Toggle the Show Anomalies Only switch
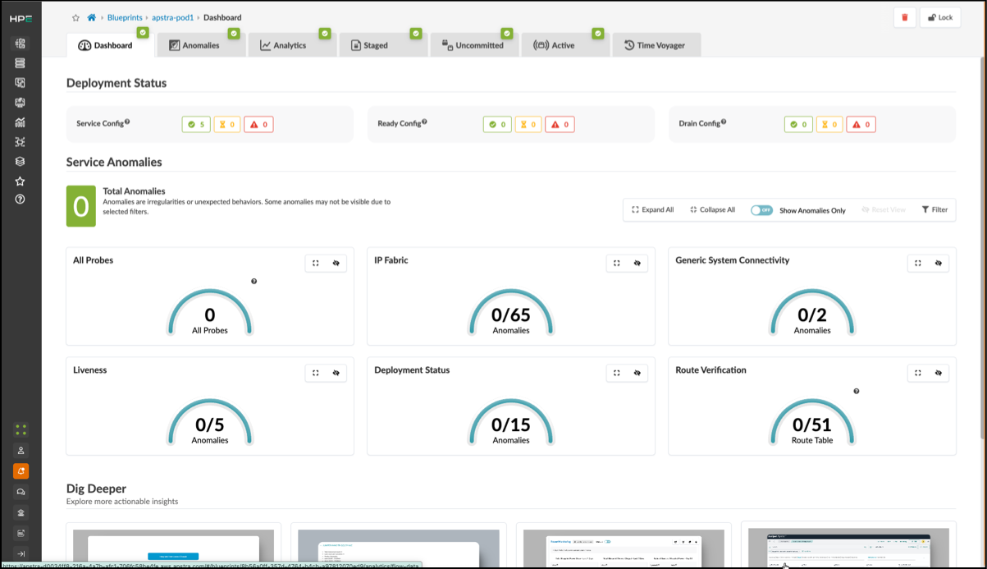This screenshot has width=987, height=569. pos(761,210)
